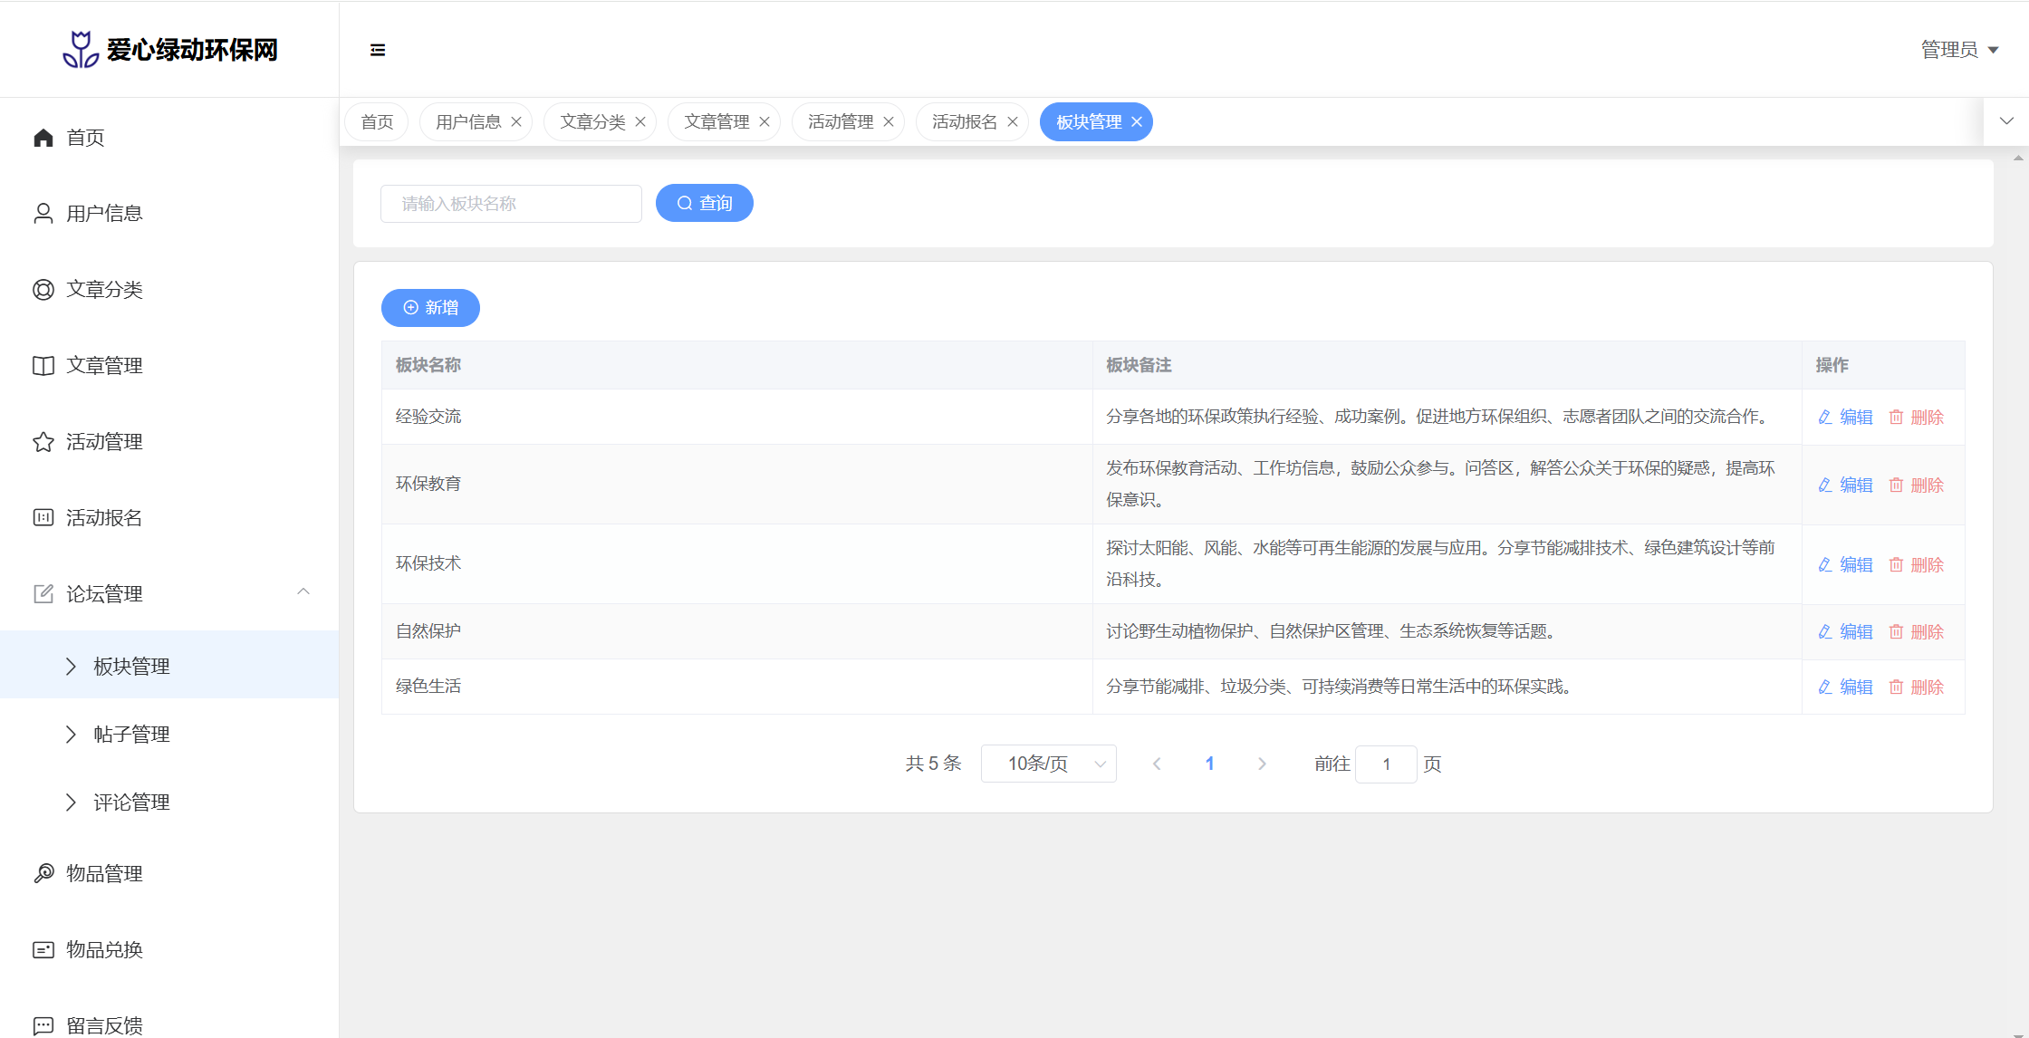Image resolution: width=2029 pixels, height=1038 pixels.
Task: Click the 文章分类 lifebuoy icon
Action: (x=43, y=290)
